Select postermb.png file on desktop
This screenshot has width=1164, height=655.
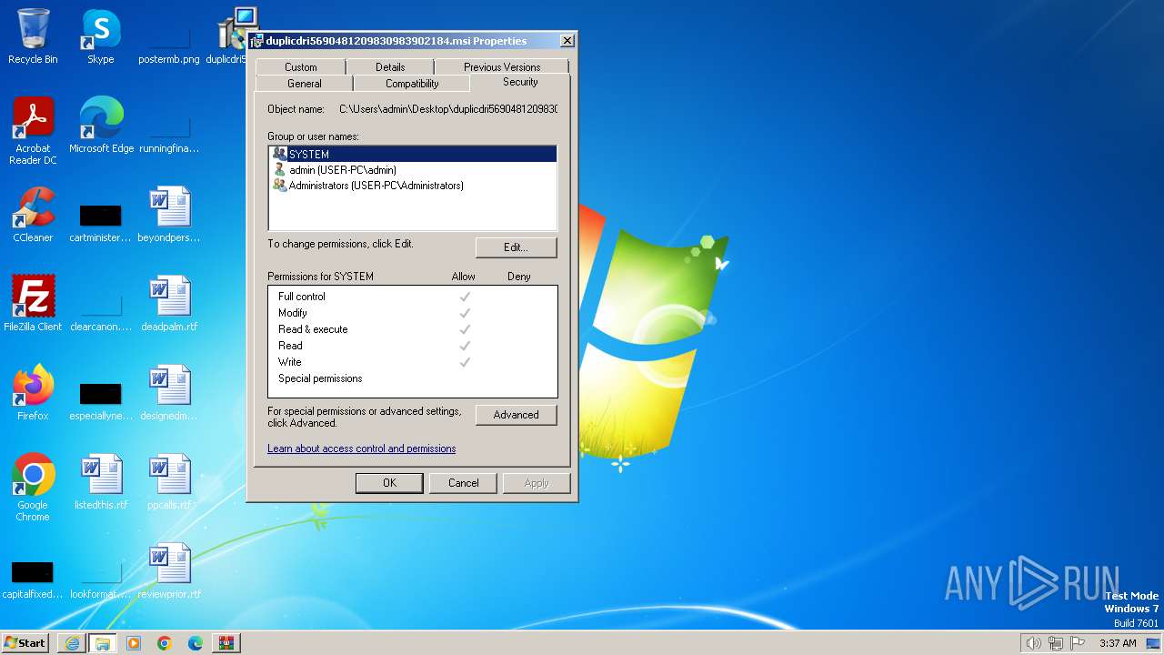[169, 36]
